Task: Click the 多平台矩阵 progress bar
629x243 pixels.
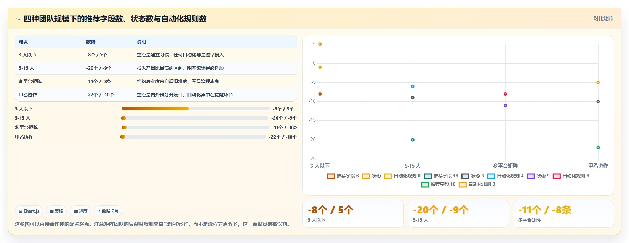Action: pyautogui.click(x=195, y=128)
